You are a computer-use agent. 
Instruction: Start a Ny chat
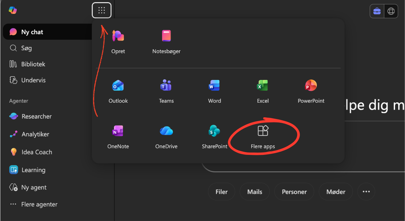[47, 32]
